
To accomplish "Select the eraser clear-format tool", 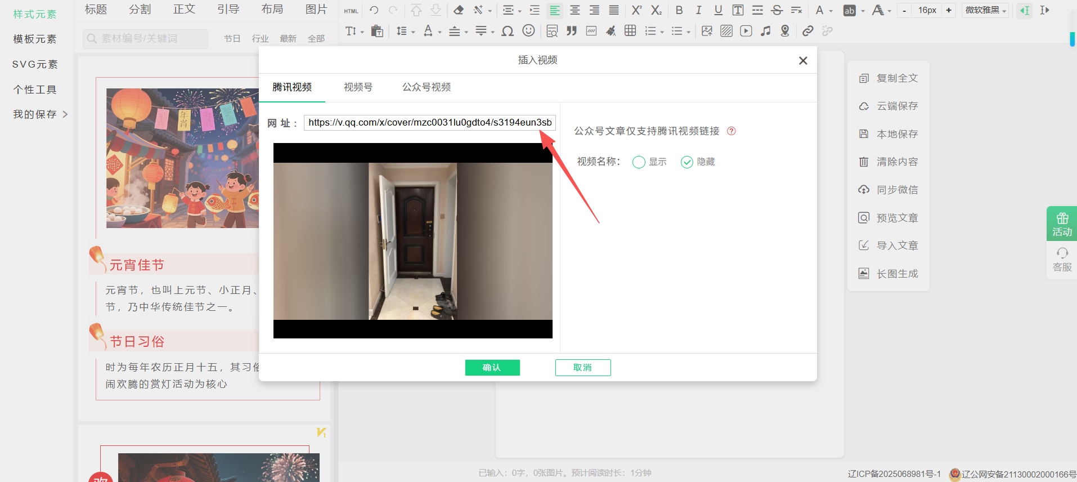I will coord(459,10).
